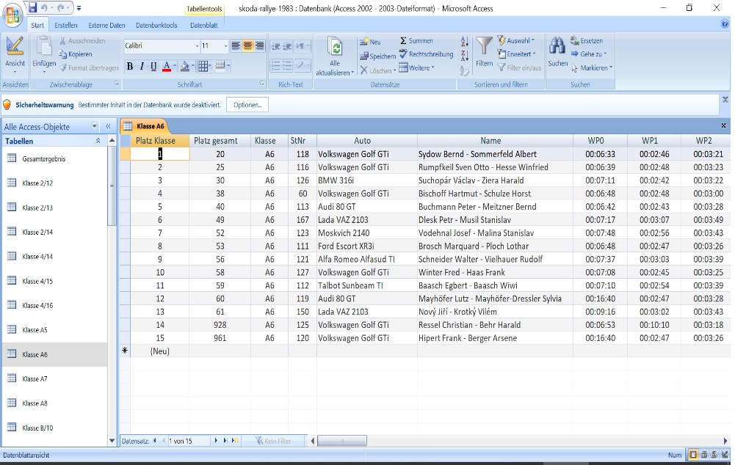Open the Erstellen ribbon tab
The width and height of the screenshot is (735, 465).
[65, 25]
